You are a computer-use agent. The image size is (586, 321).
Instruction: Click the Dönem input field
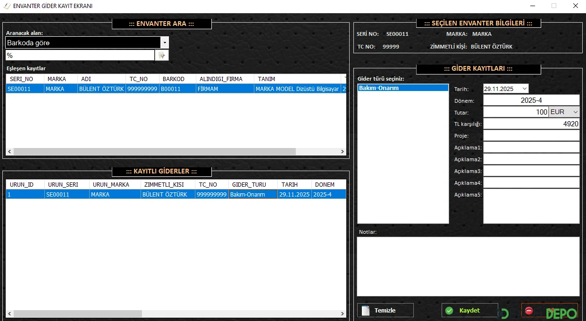tap(531, 100)
